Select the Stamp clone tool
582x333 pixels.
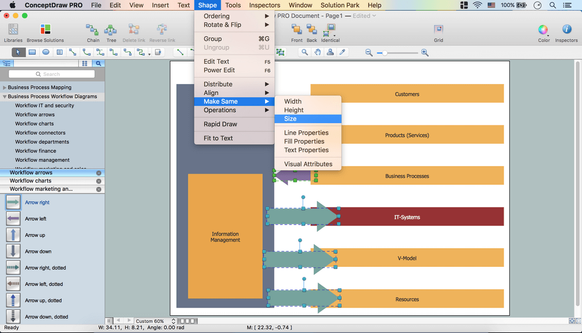[x=330, y=52]
